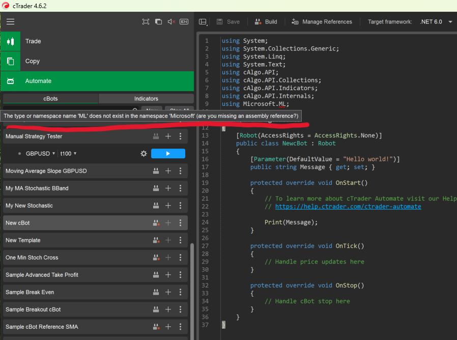Open the help.ctrader.com link in code

click(x=348, y=207)
